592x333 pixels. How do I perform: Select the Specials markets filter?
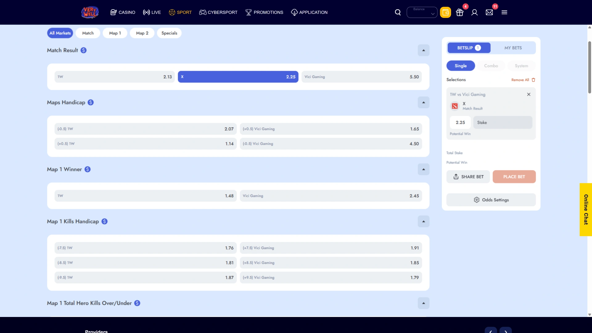tap(169, 33)
